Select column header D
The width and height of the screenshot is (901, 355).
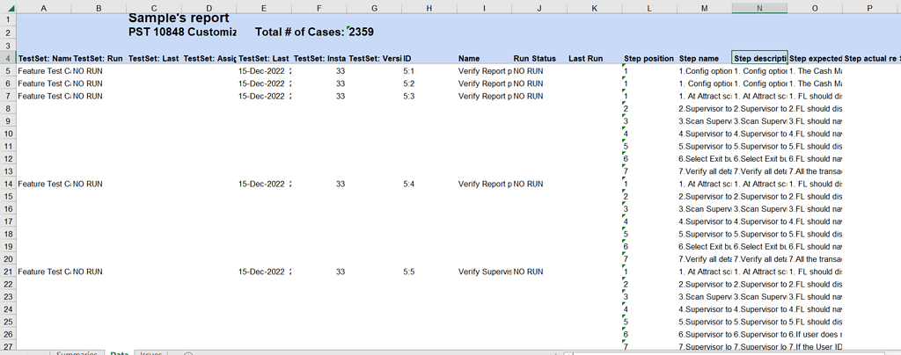[x=209, y=9]
